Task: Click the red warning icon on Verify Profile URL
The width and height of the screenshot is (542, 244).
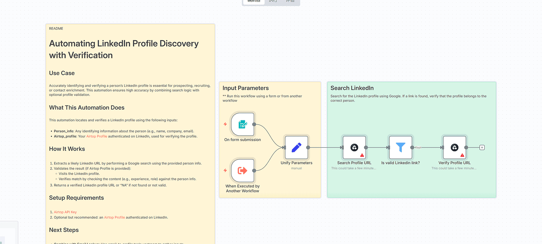Action: tap(462, 155)
